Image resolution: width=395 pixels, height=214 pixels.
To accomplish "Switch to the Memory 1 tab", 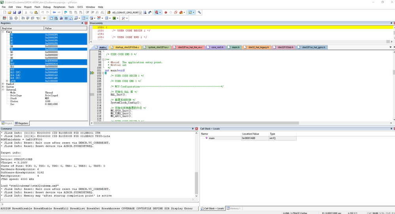I will 234,208.
